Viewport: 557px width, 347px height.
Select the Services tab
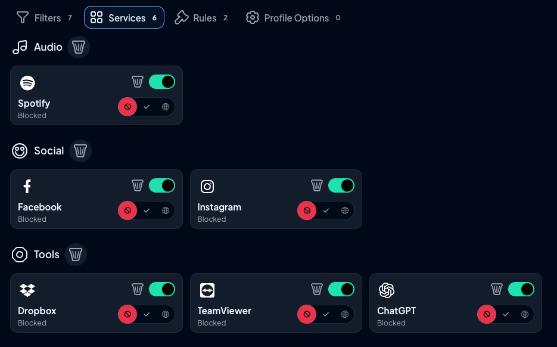[x=124, y=17]
